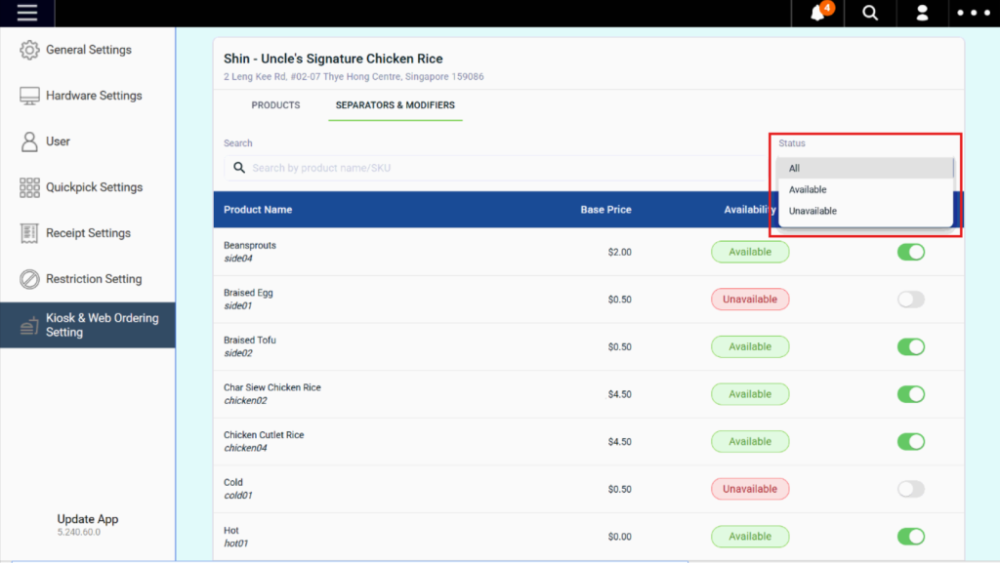Click the Receipt Settings receipt icon
Viewport: 1000px width, 563px height.
(x=29, y=233)
